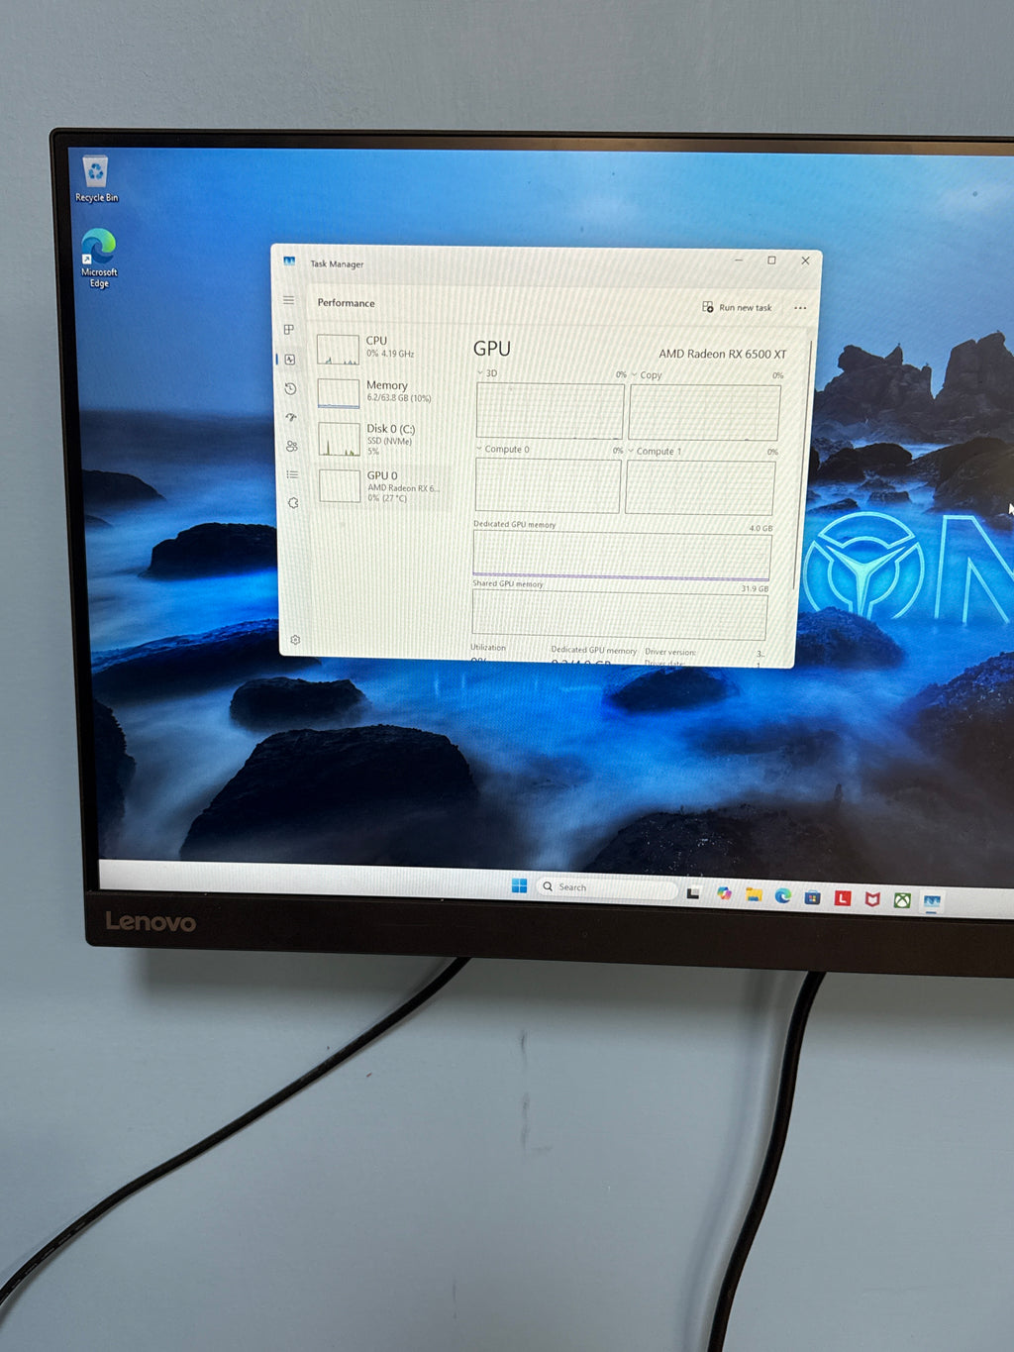Click the taskbar Search box
The height and width of the screenshot is (1352, 1014).
[606, 887]
